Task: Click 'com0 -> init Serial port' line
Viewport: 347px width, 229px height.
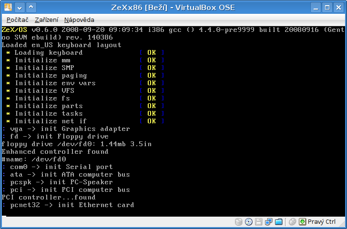Action: tap(57, 167)
